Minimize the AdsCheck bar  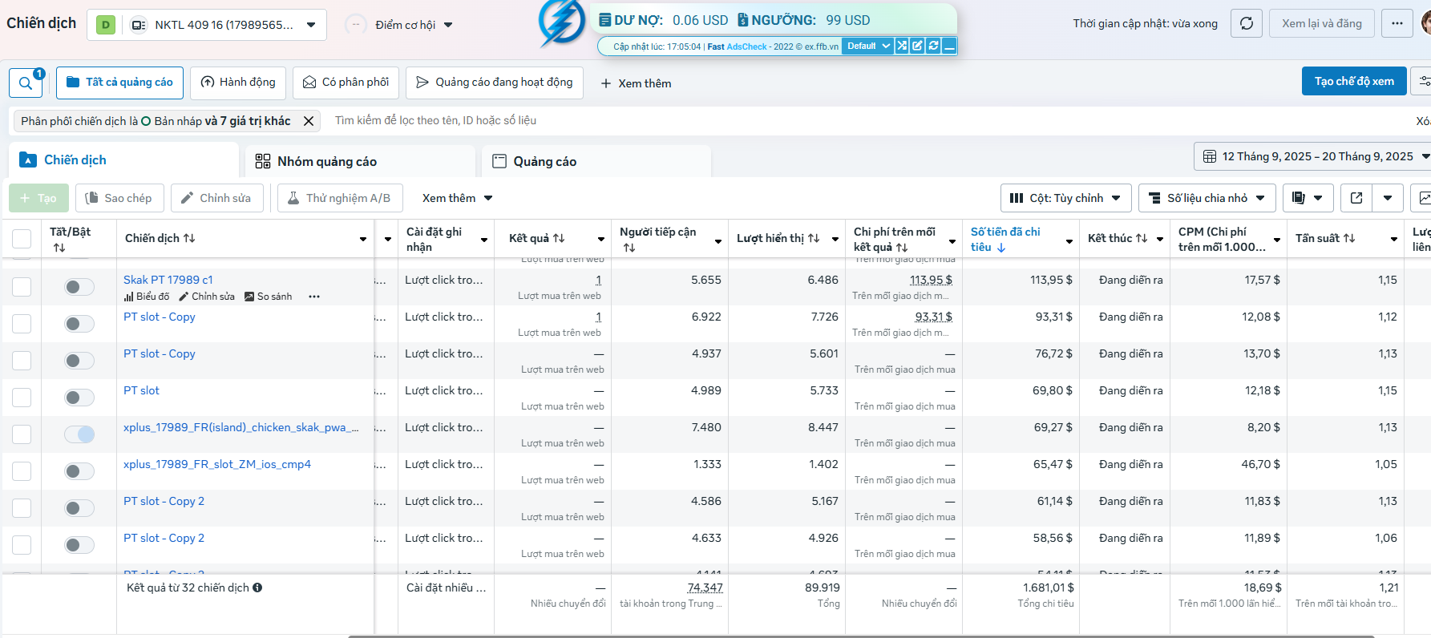(x=949, y=46)
